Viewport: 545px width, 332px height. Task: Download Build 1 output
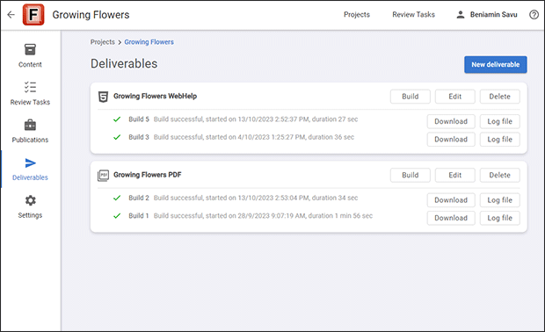point(451,218)
